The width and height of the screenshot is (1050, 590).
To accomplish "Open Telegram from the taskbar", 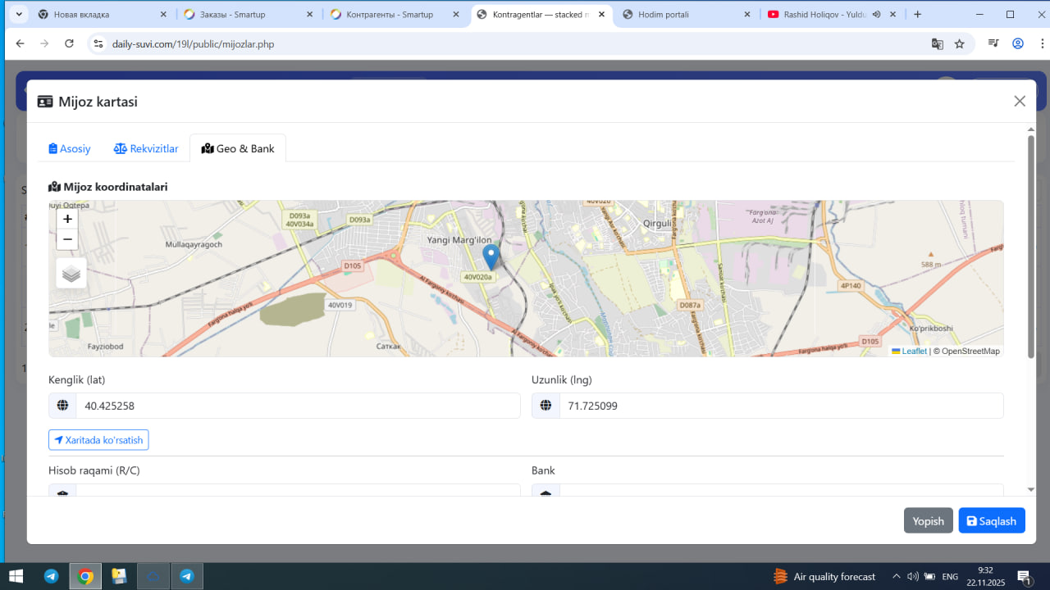I will [51, 576].
